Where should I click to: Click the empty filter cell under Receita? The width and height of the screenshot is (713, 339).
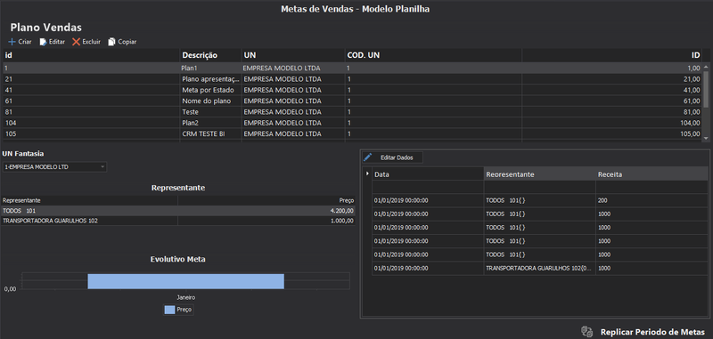click(652, 187)
